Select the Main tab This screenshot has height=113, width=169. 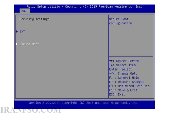(25, 11)
